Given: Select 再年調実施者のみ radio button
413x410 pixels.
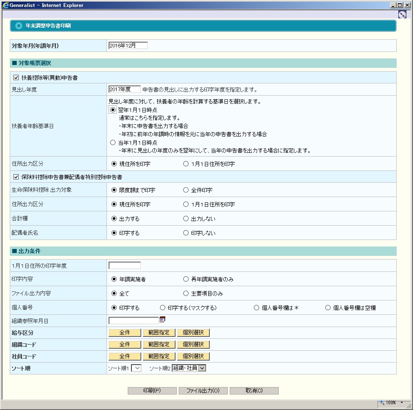Looking at the screenshot, I should (x=186, y=279).
